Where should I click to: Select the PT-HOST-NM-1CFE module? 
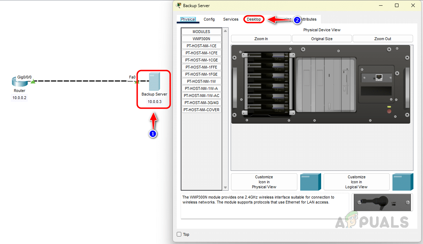201,53
